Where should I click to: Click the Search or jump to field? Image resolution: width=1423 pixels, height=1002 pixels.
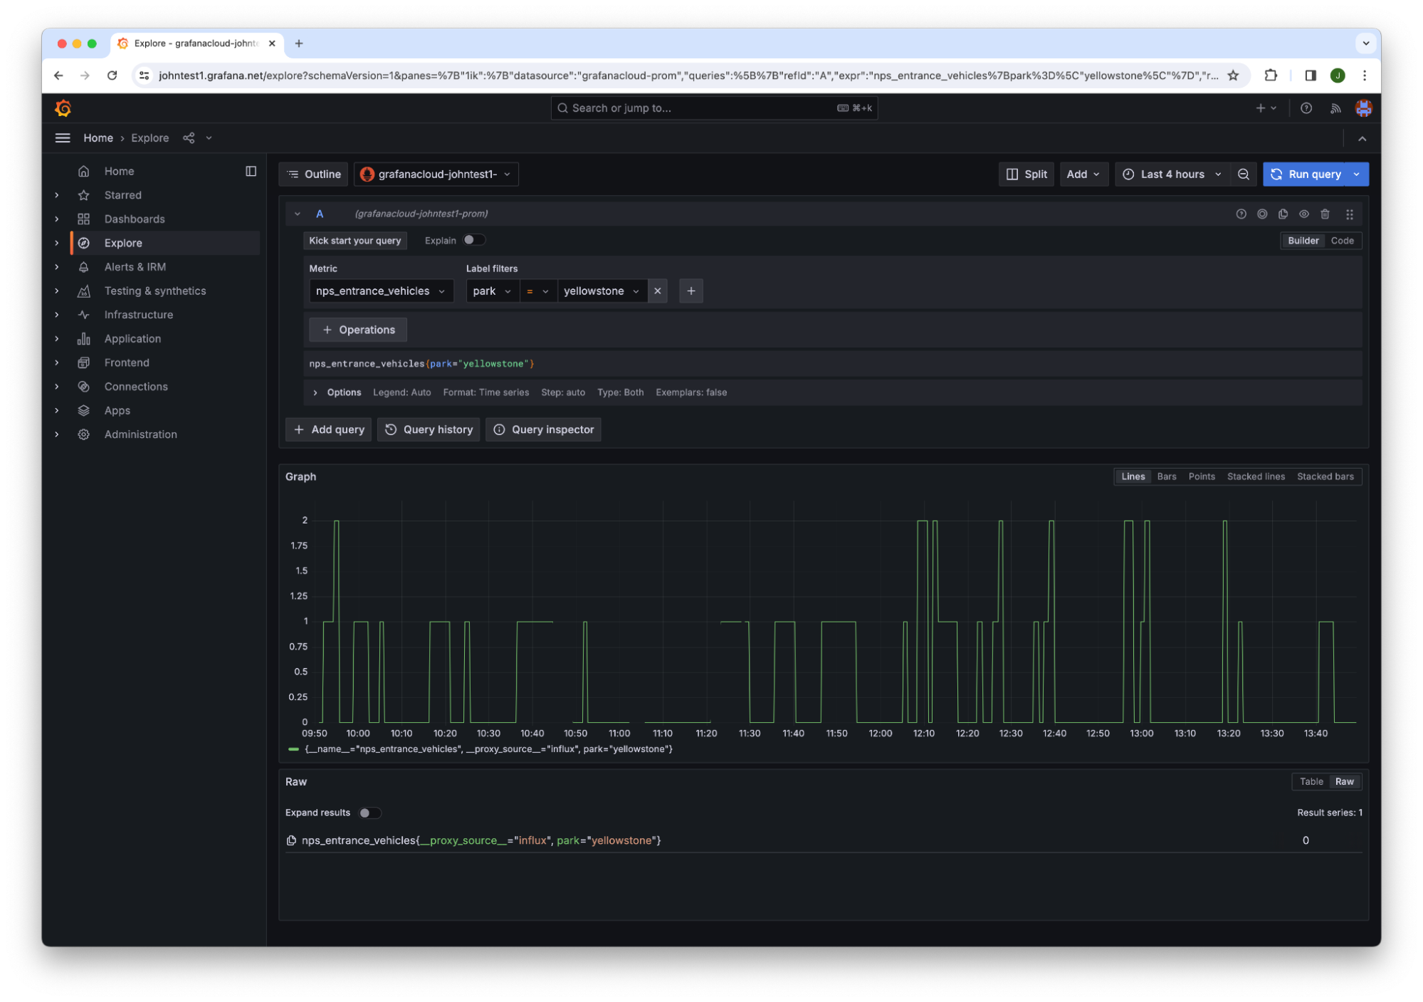click(x=713, y=108)
